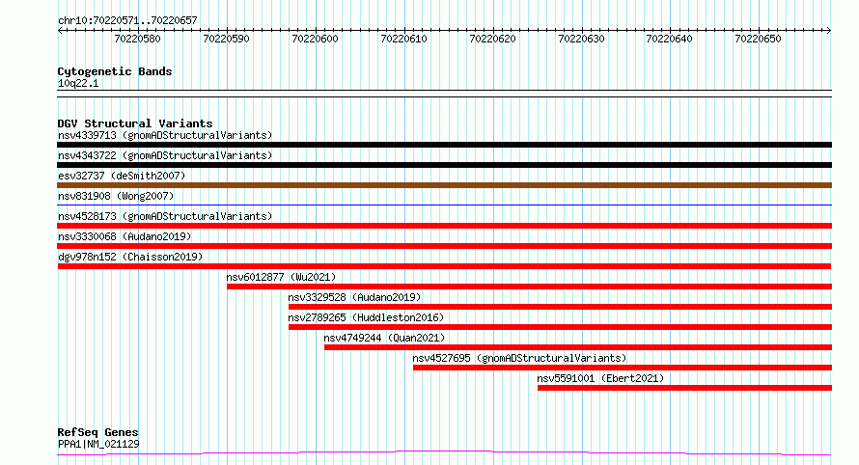Click ruler position 70220590

[226, 39]
